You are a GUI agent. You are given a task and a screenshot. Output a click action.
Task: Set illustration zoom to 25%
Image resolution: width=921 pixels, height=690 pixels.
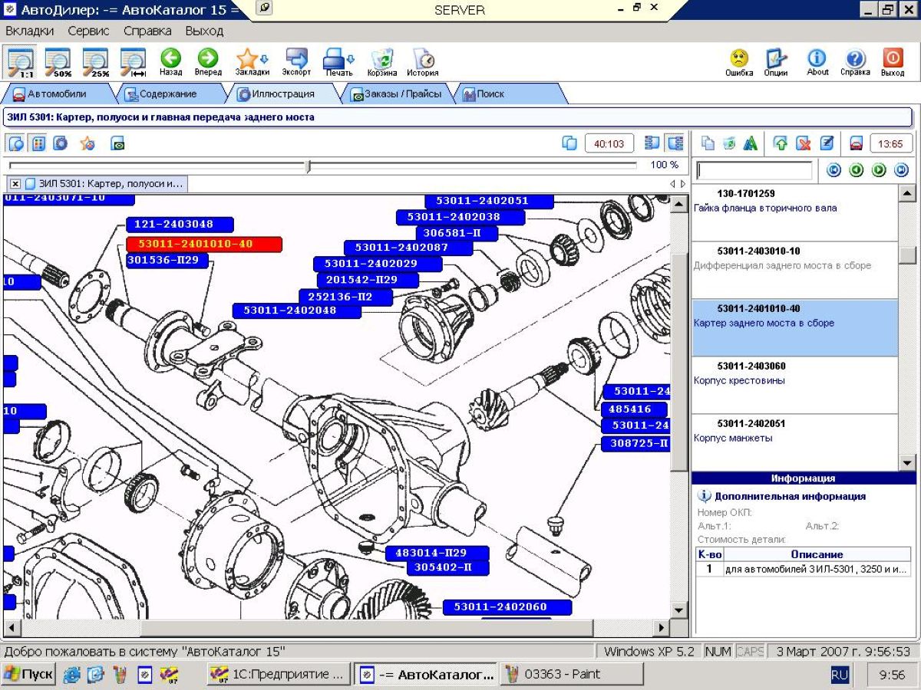coord(96,62)
